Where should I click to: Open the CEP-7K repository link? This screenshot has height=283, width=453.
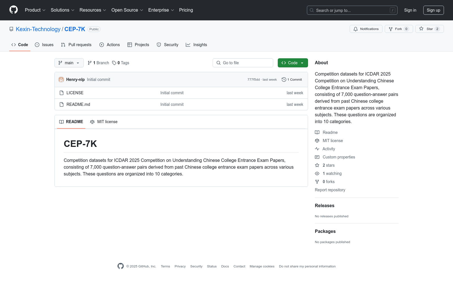point(75,29)
